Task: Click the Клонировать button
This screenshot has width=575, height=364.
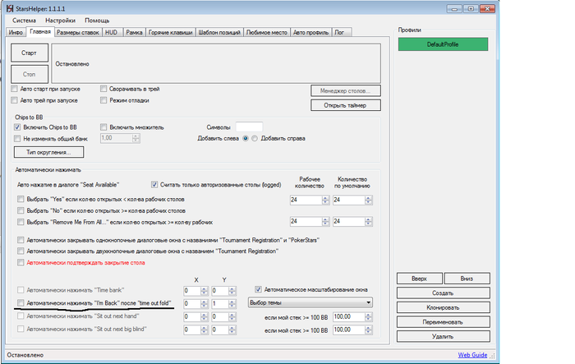Action: (443, 307)
